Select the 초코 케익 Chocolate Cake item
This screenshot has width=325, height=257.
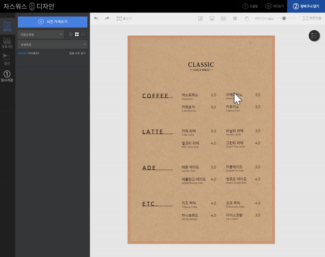tap(235, 204)
